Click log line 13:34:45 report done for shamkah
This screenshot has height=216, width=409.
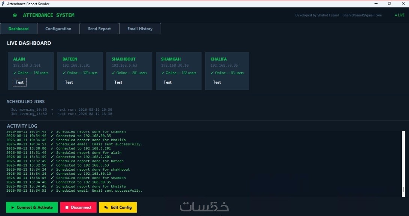coord(66,178)
